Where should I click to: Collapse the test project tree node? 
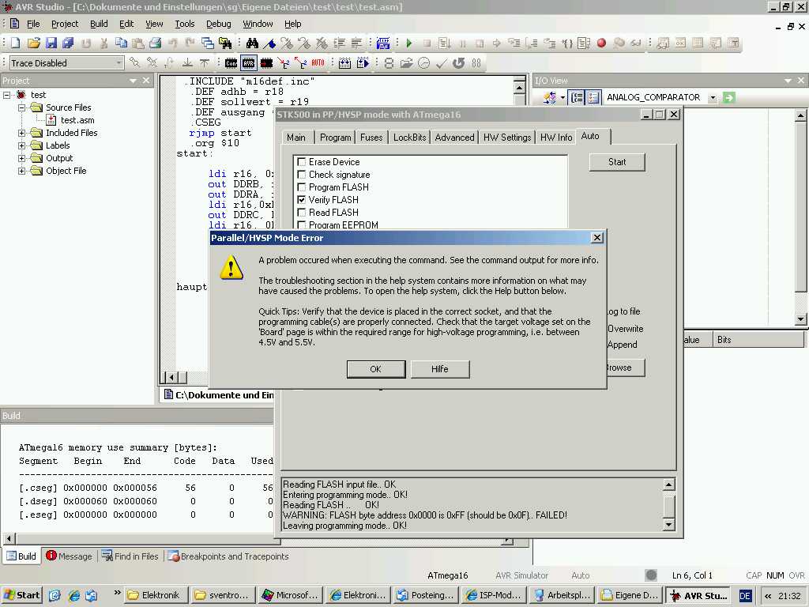(x=6, y=95)
